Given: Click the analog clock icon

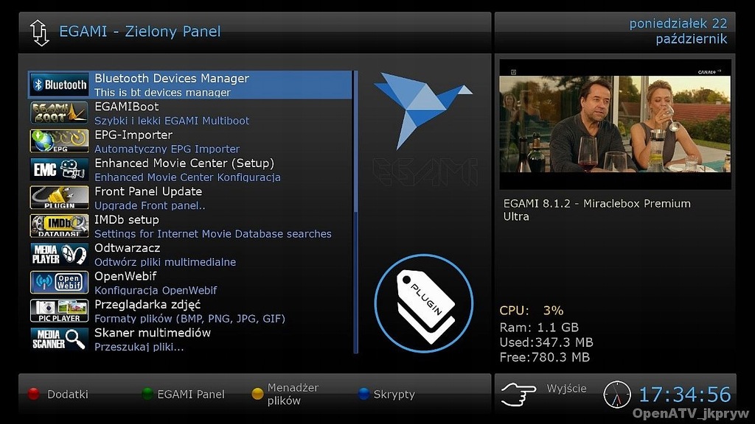Looking at the screenshot, I should pos(617,395).
